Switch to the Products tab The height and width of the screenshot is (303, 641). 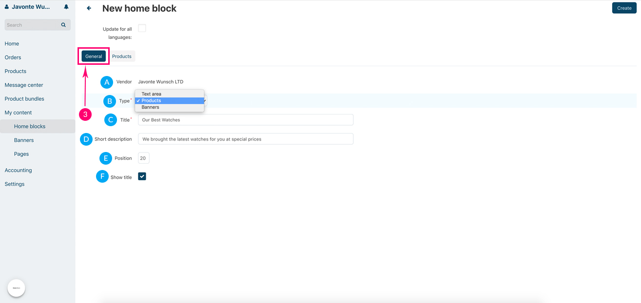pos(122,57)
